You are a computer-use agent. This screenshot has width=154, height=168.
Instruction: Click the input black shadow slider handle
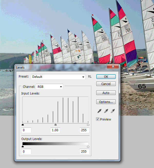point(23,125)
